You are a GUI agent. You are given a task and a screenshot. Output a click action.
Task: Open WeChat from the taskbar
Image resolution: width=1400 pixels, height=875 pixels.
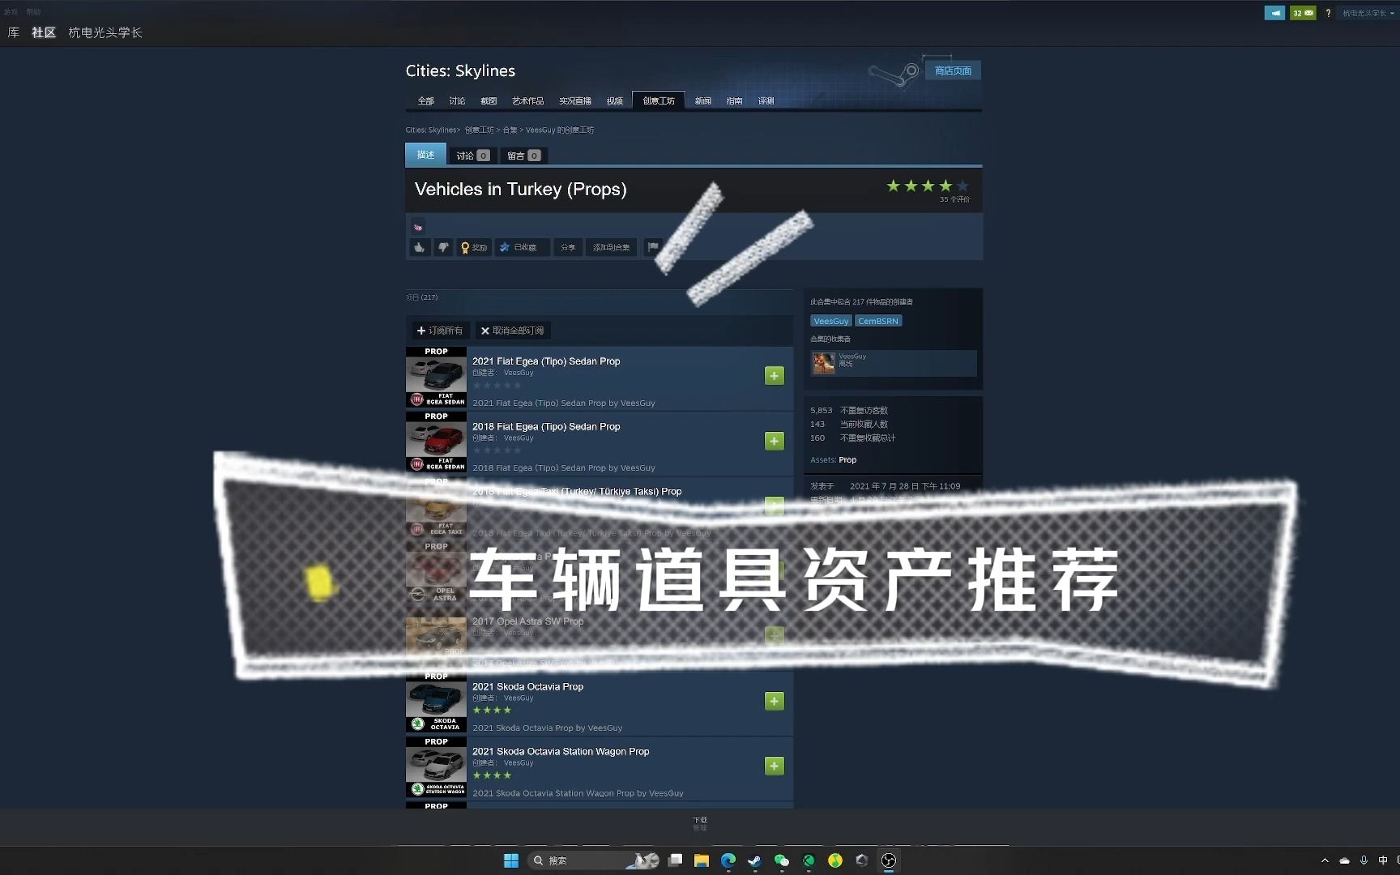(x=782, y=860)
